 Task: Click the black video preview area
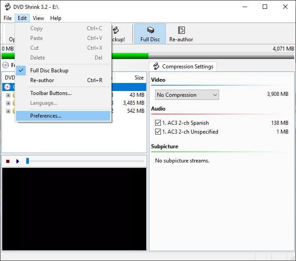[74, 209]
